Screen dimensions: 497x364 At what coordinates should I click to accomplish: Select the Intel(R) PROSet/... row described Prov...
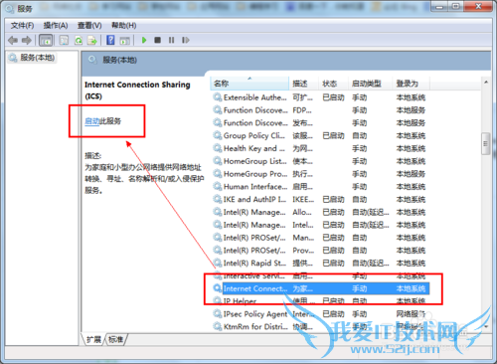[320, 251]
